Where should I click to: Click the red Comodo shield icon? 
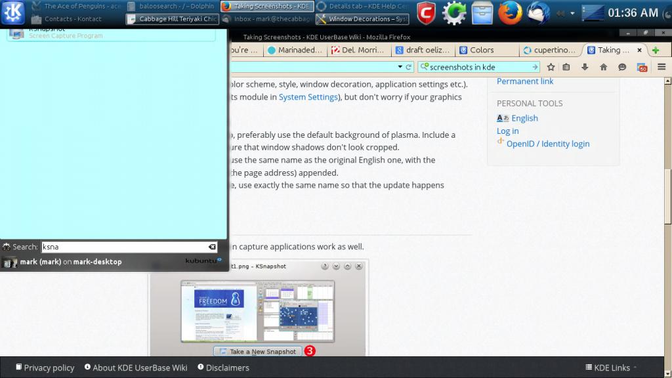[x=427, y=12]
